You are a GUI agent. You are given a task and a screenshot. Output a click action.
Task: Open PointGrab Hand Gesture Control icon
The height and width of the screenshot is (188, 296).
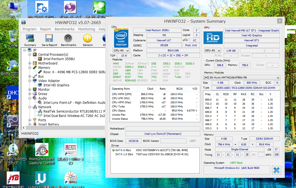(x=42, y=154)
